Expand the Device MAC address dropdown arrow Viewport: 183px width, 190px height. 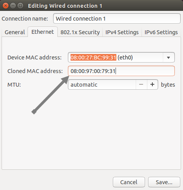tap(168, 58)
